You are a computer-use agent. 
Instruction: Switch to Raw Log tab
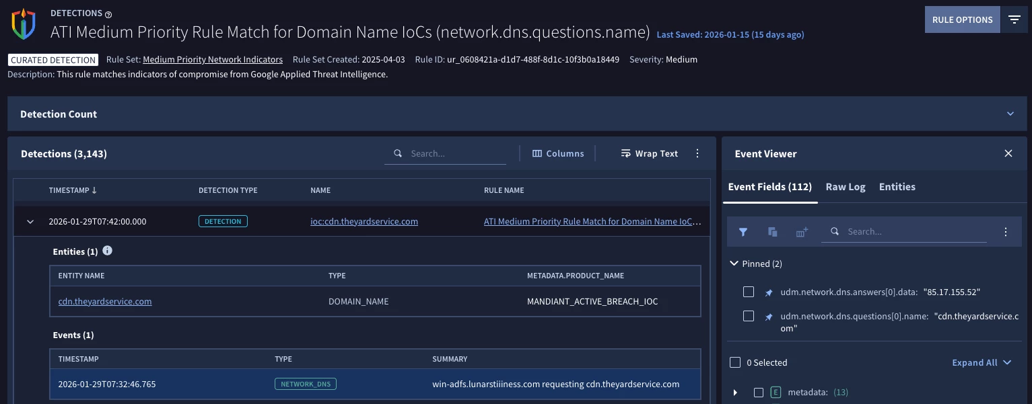tap(846, 187)
